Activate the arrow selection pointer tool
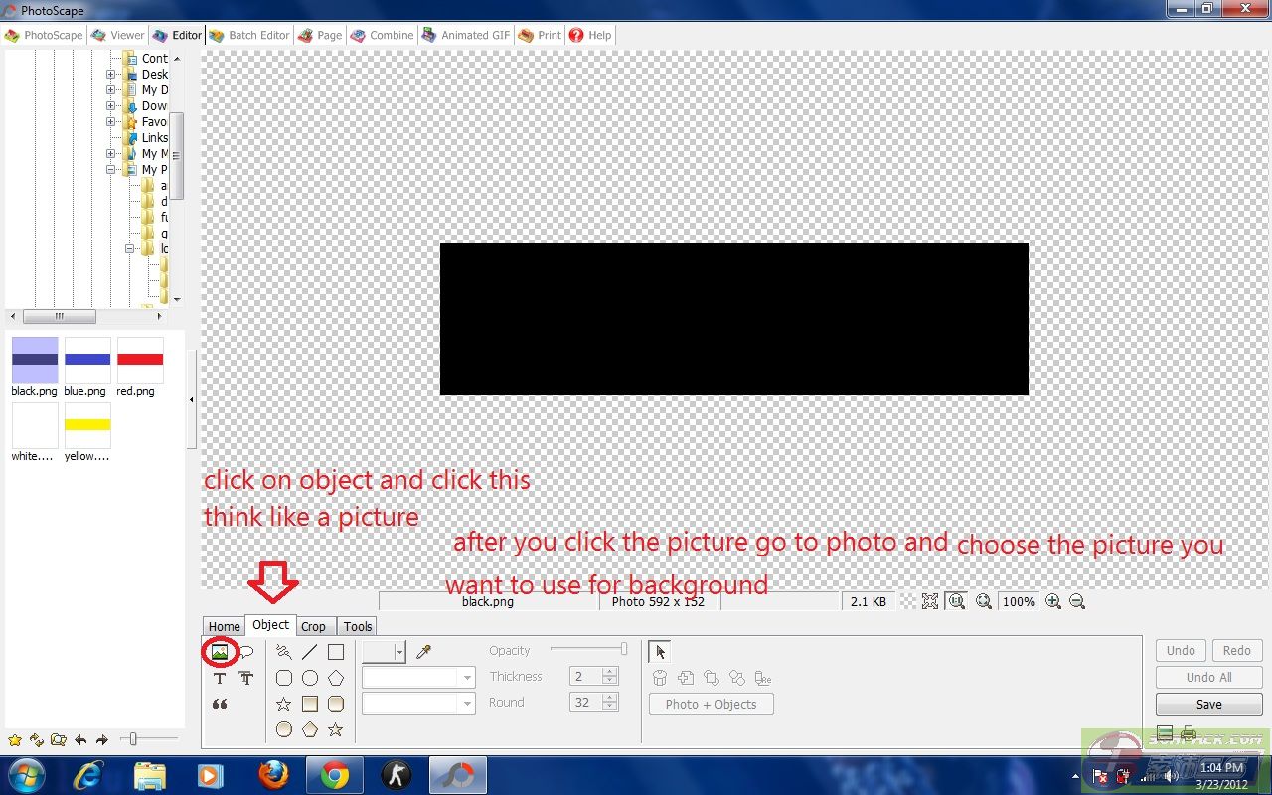 pos(661,652)
